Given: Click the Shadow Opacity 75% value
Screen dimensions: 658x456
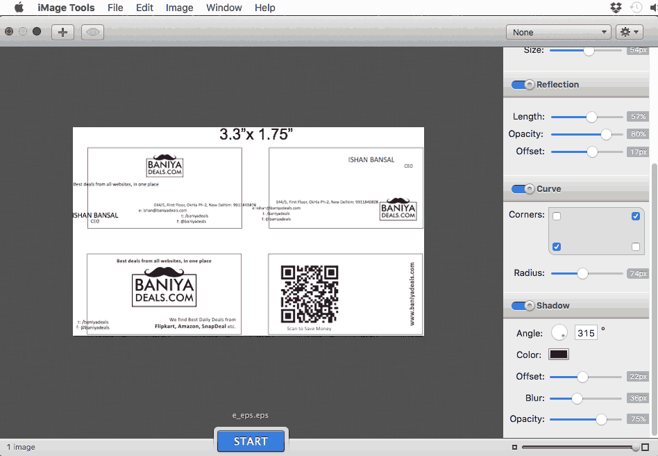Looking at the screenshot, I should (637, 419).
